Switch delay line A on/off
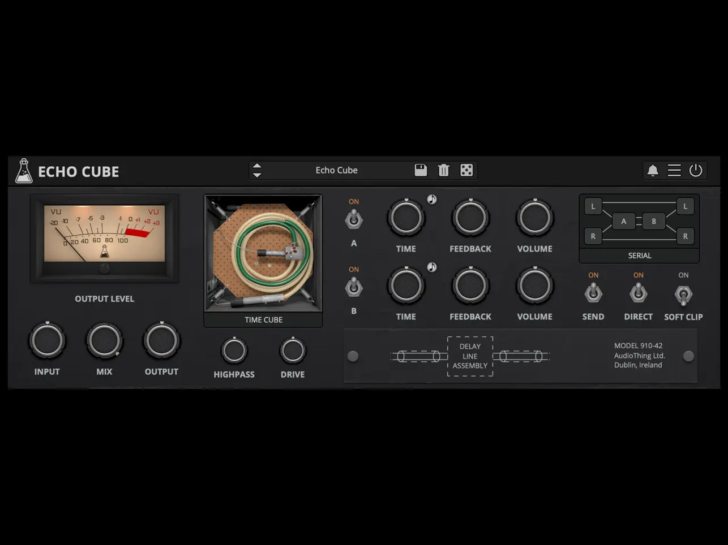The height and width of the screenshot is (545, 728). click(x=354, y=219)
